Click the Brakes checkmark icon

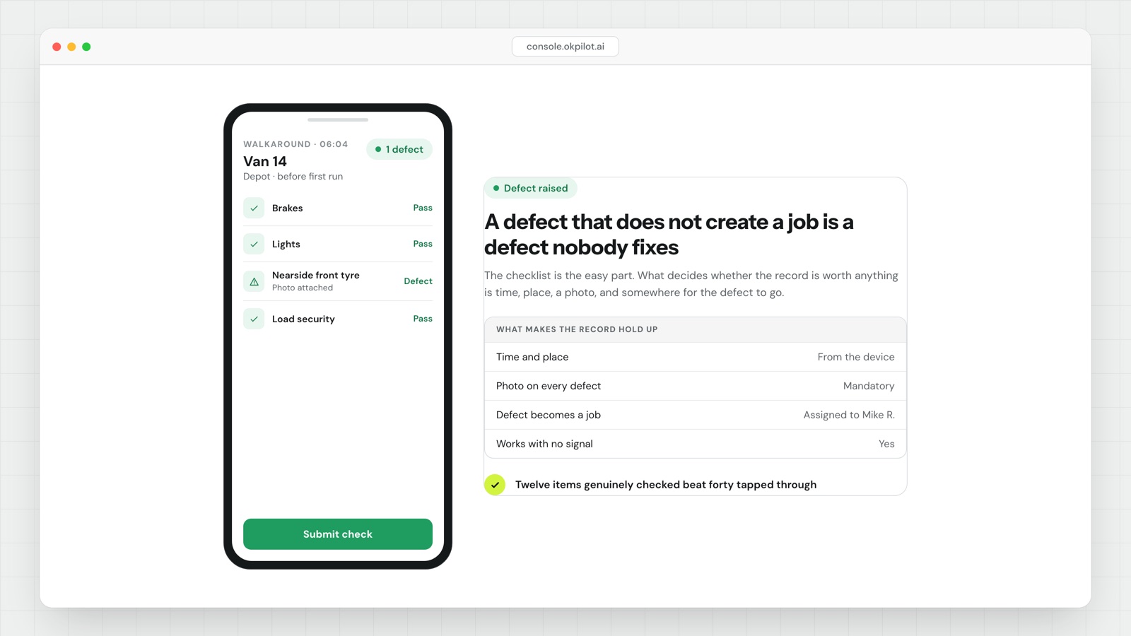pos(254,208)
